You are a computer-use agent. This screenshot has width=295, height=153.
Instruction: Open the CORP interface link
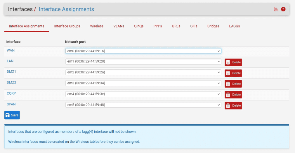(11, 93)
